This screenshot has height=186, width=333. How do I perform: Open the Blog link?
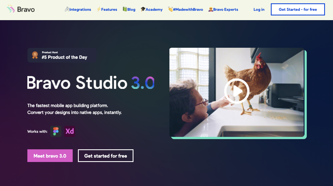click(131, 9)
